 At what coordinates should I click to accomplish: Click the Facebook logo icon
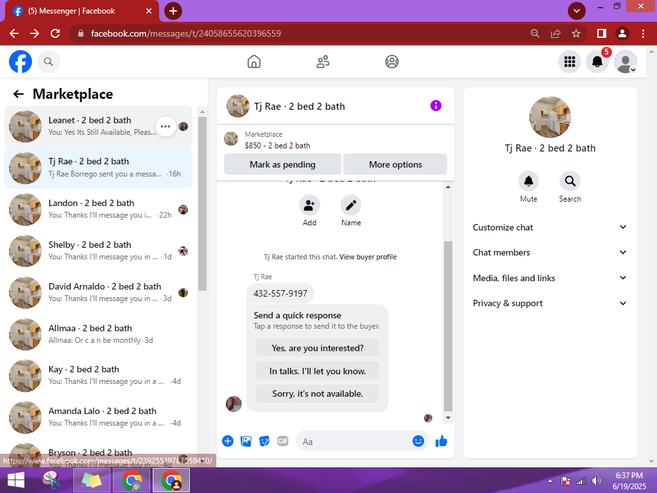pos(21,62)
